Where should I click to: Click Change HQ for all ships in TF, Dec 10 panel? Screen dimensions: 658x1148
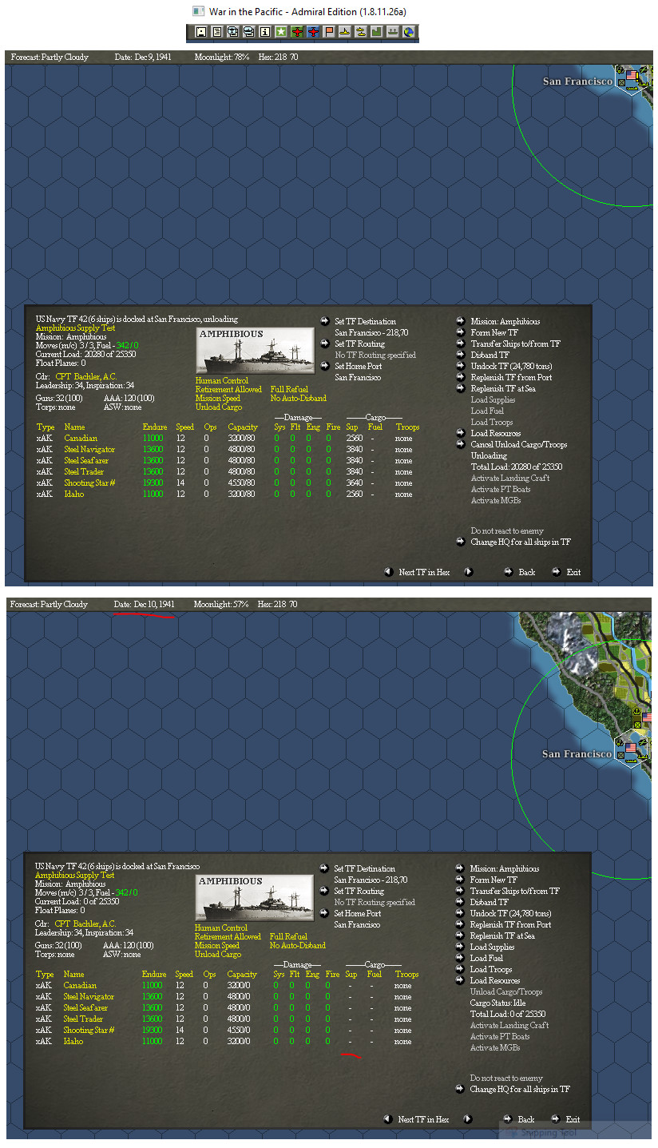[520, 1089]
